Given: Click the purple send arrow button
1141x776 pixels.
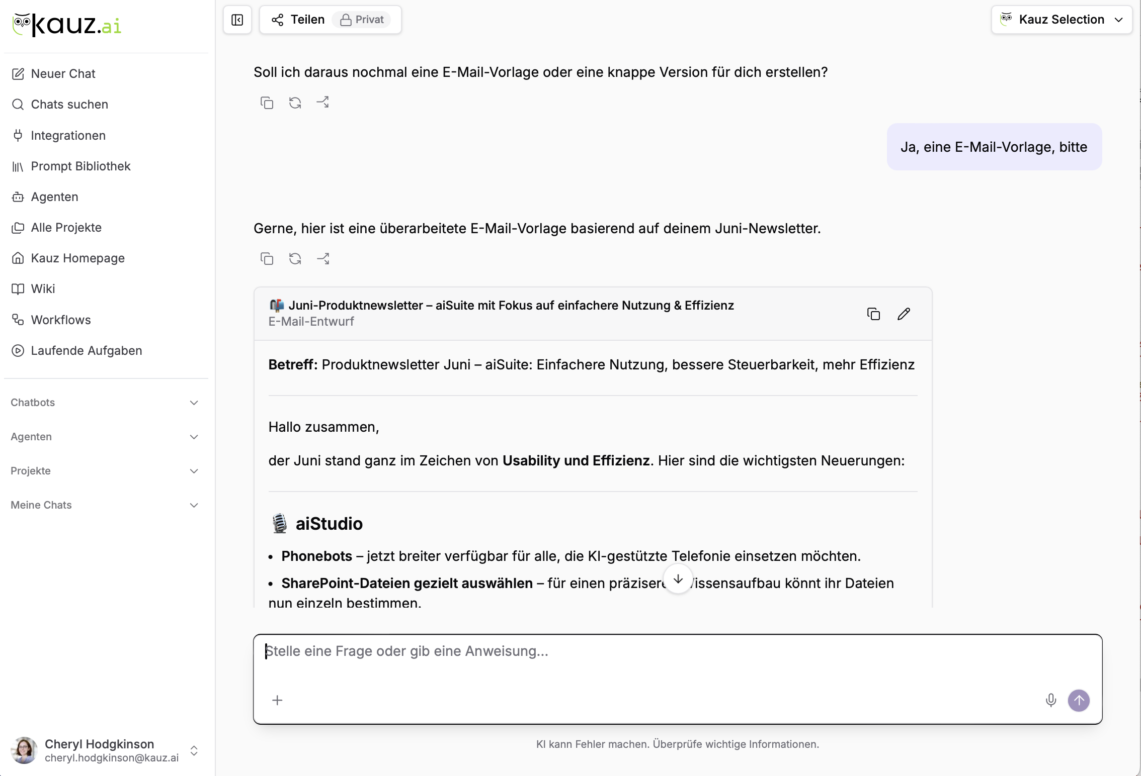Looking at the screenshot, I should 1079,700.
